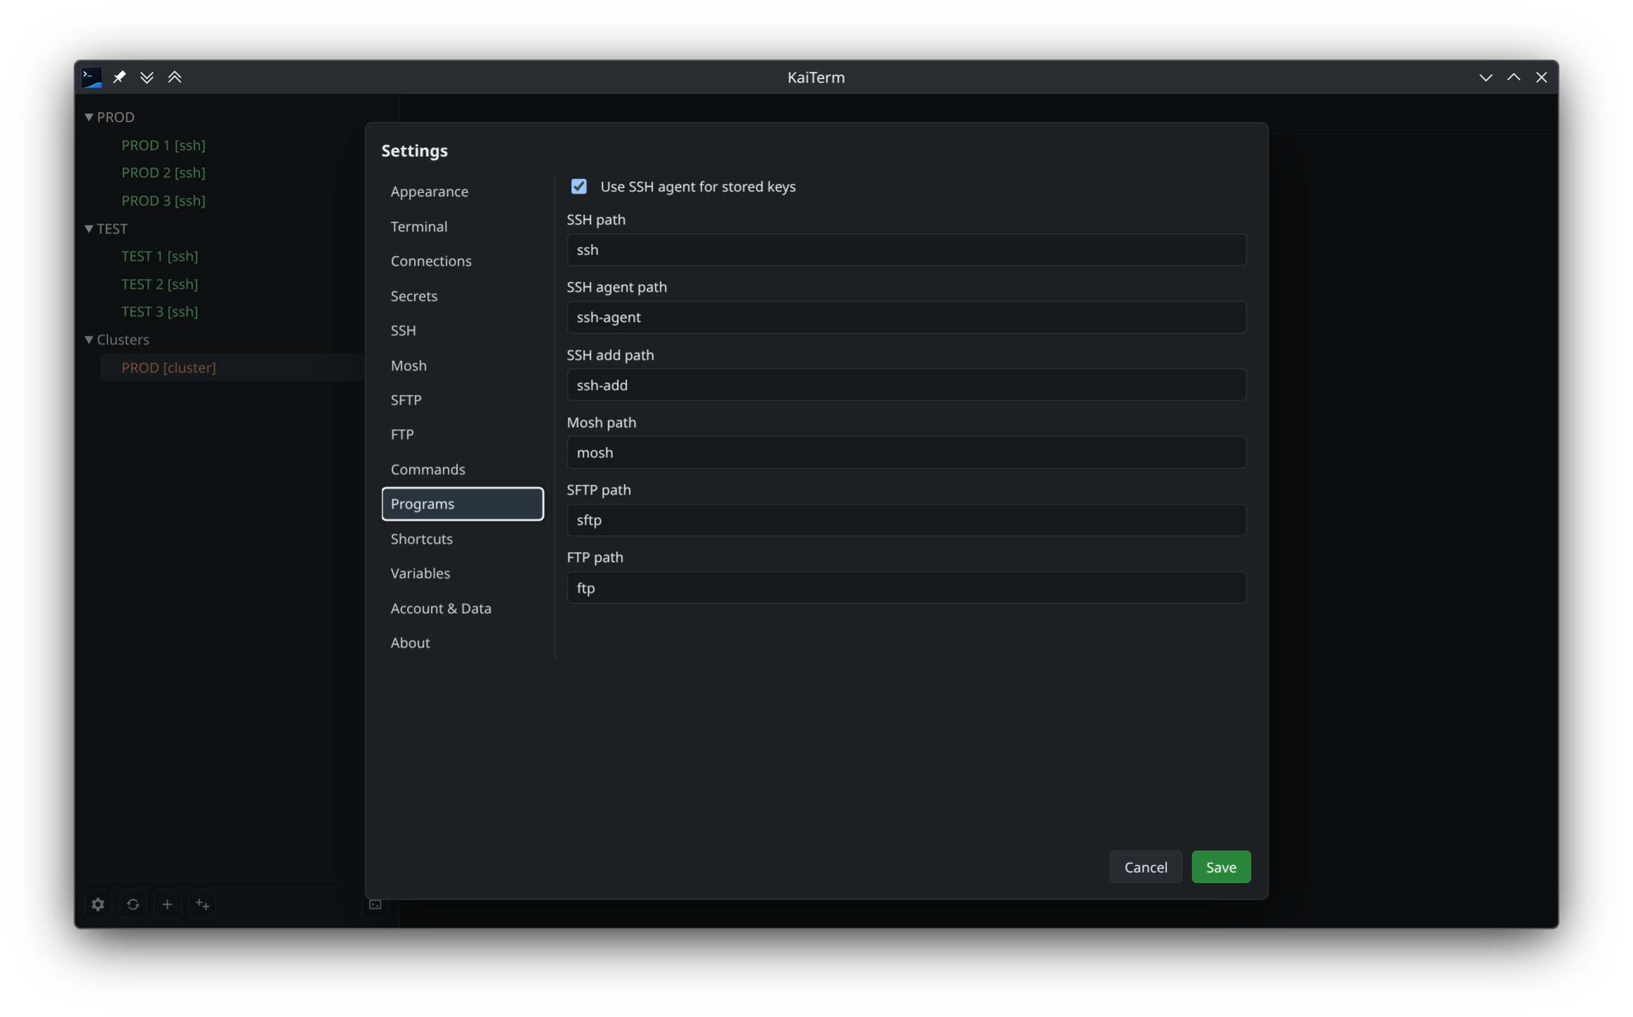Select TEST 1 [ssh] connection
The width and height of the screenshot is (1633, 1017).
point(159,256)
